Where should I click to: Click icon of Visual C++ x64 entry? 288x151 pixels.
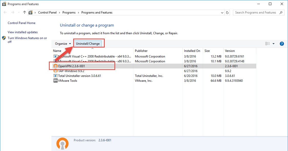(x=56, y=56)
